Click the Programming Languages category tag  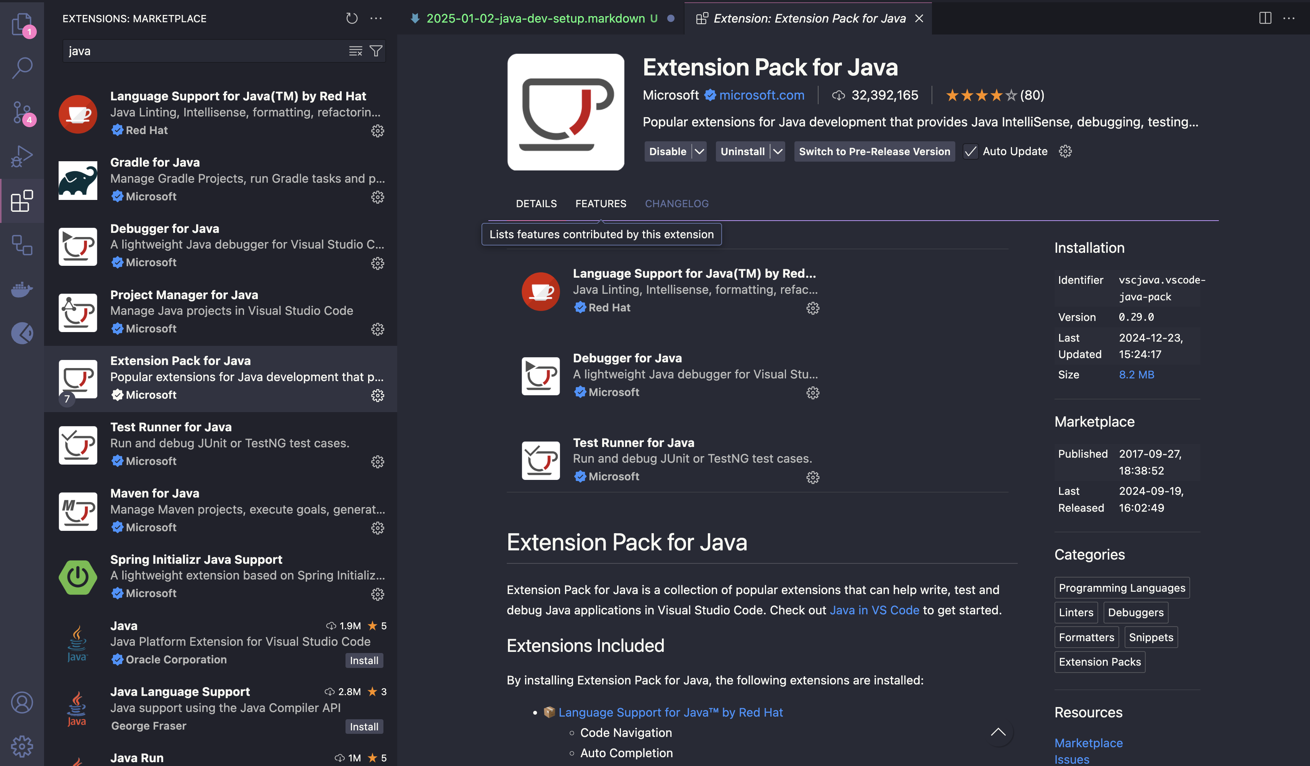pyautogui.click(x=1122, y=588)
